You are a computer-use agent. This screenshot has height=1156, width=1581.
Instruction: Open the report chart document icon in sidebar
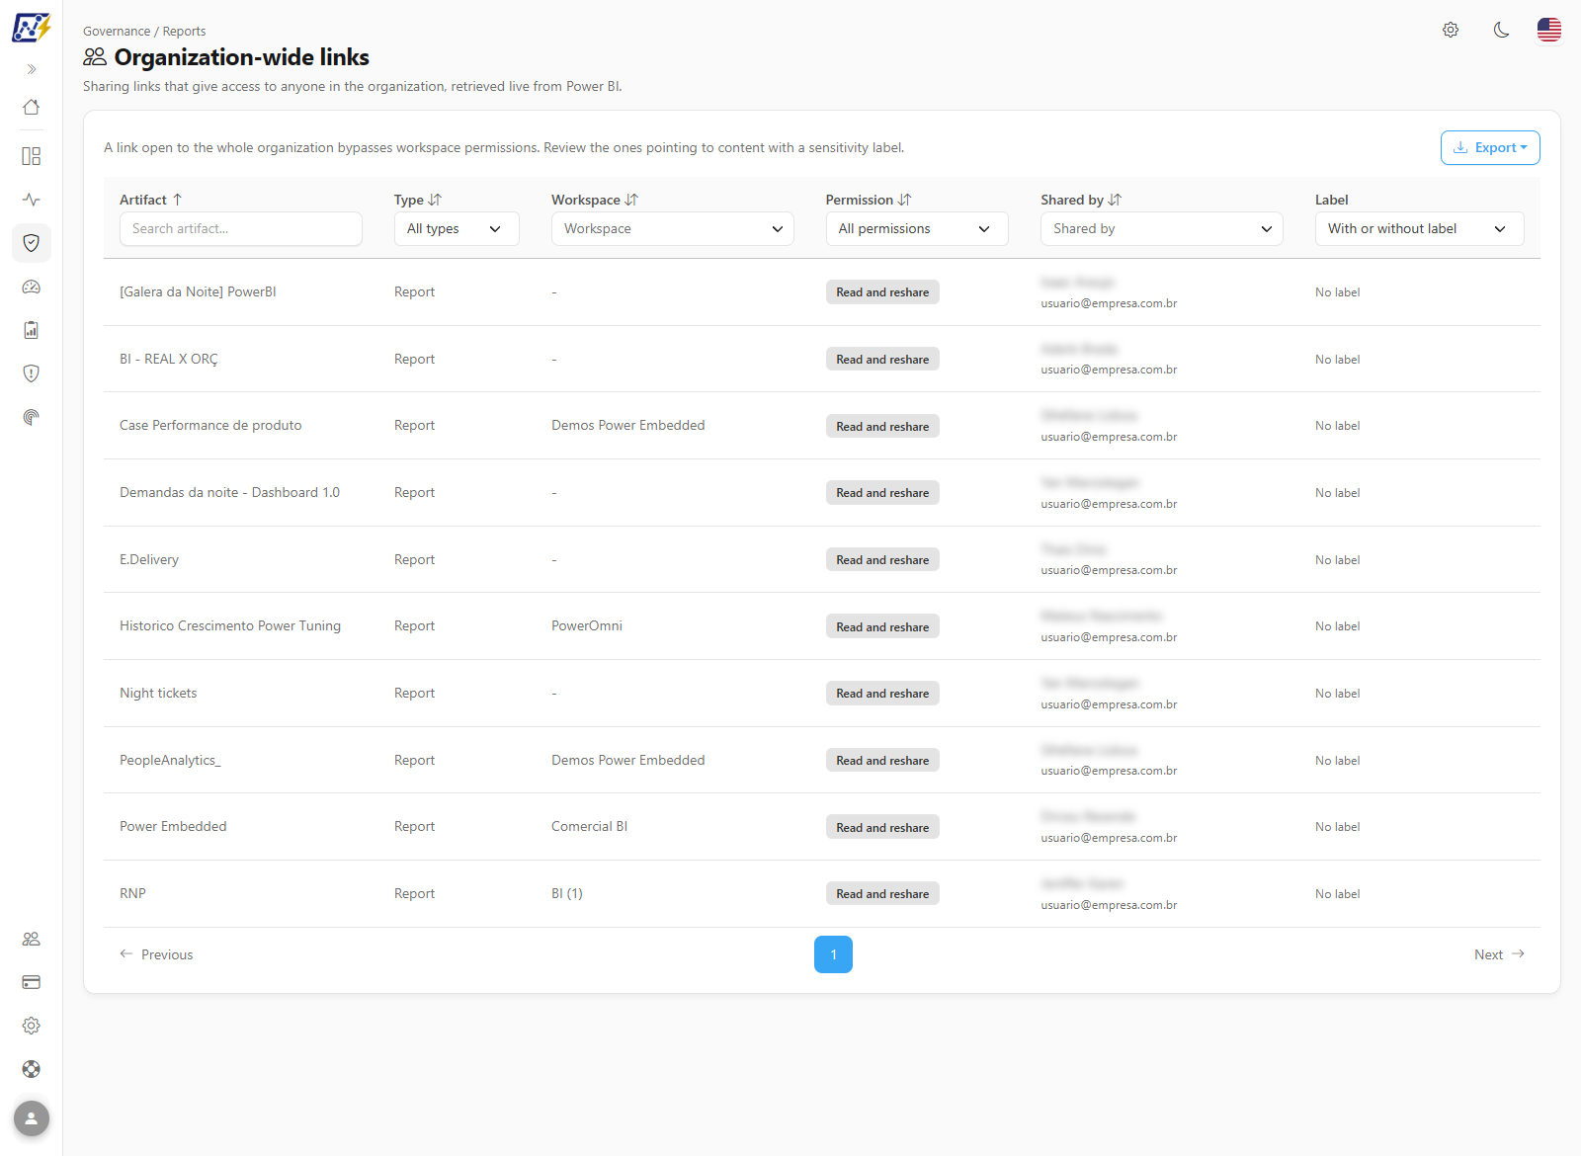pos(32,330)
